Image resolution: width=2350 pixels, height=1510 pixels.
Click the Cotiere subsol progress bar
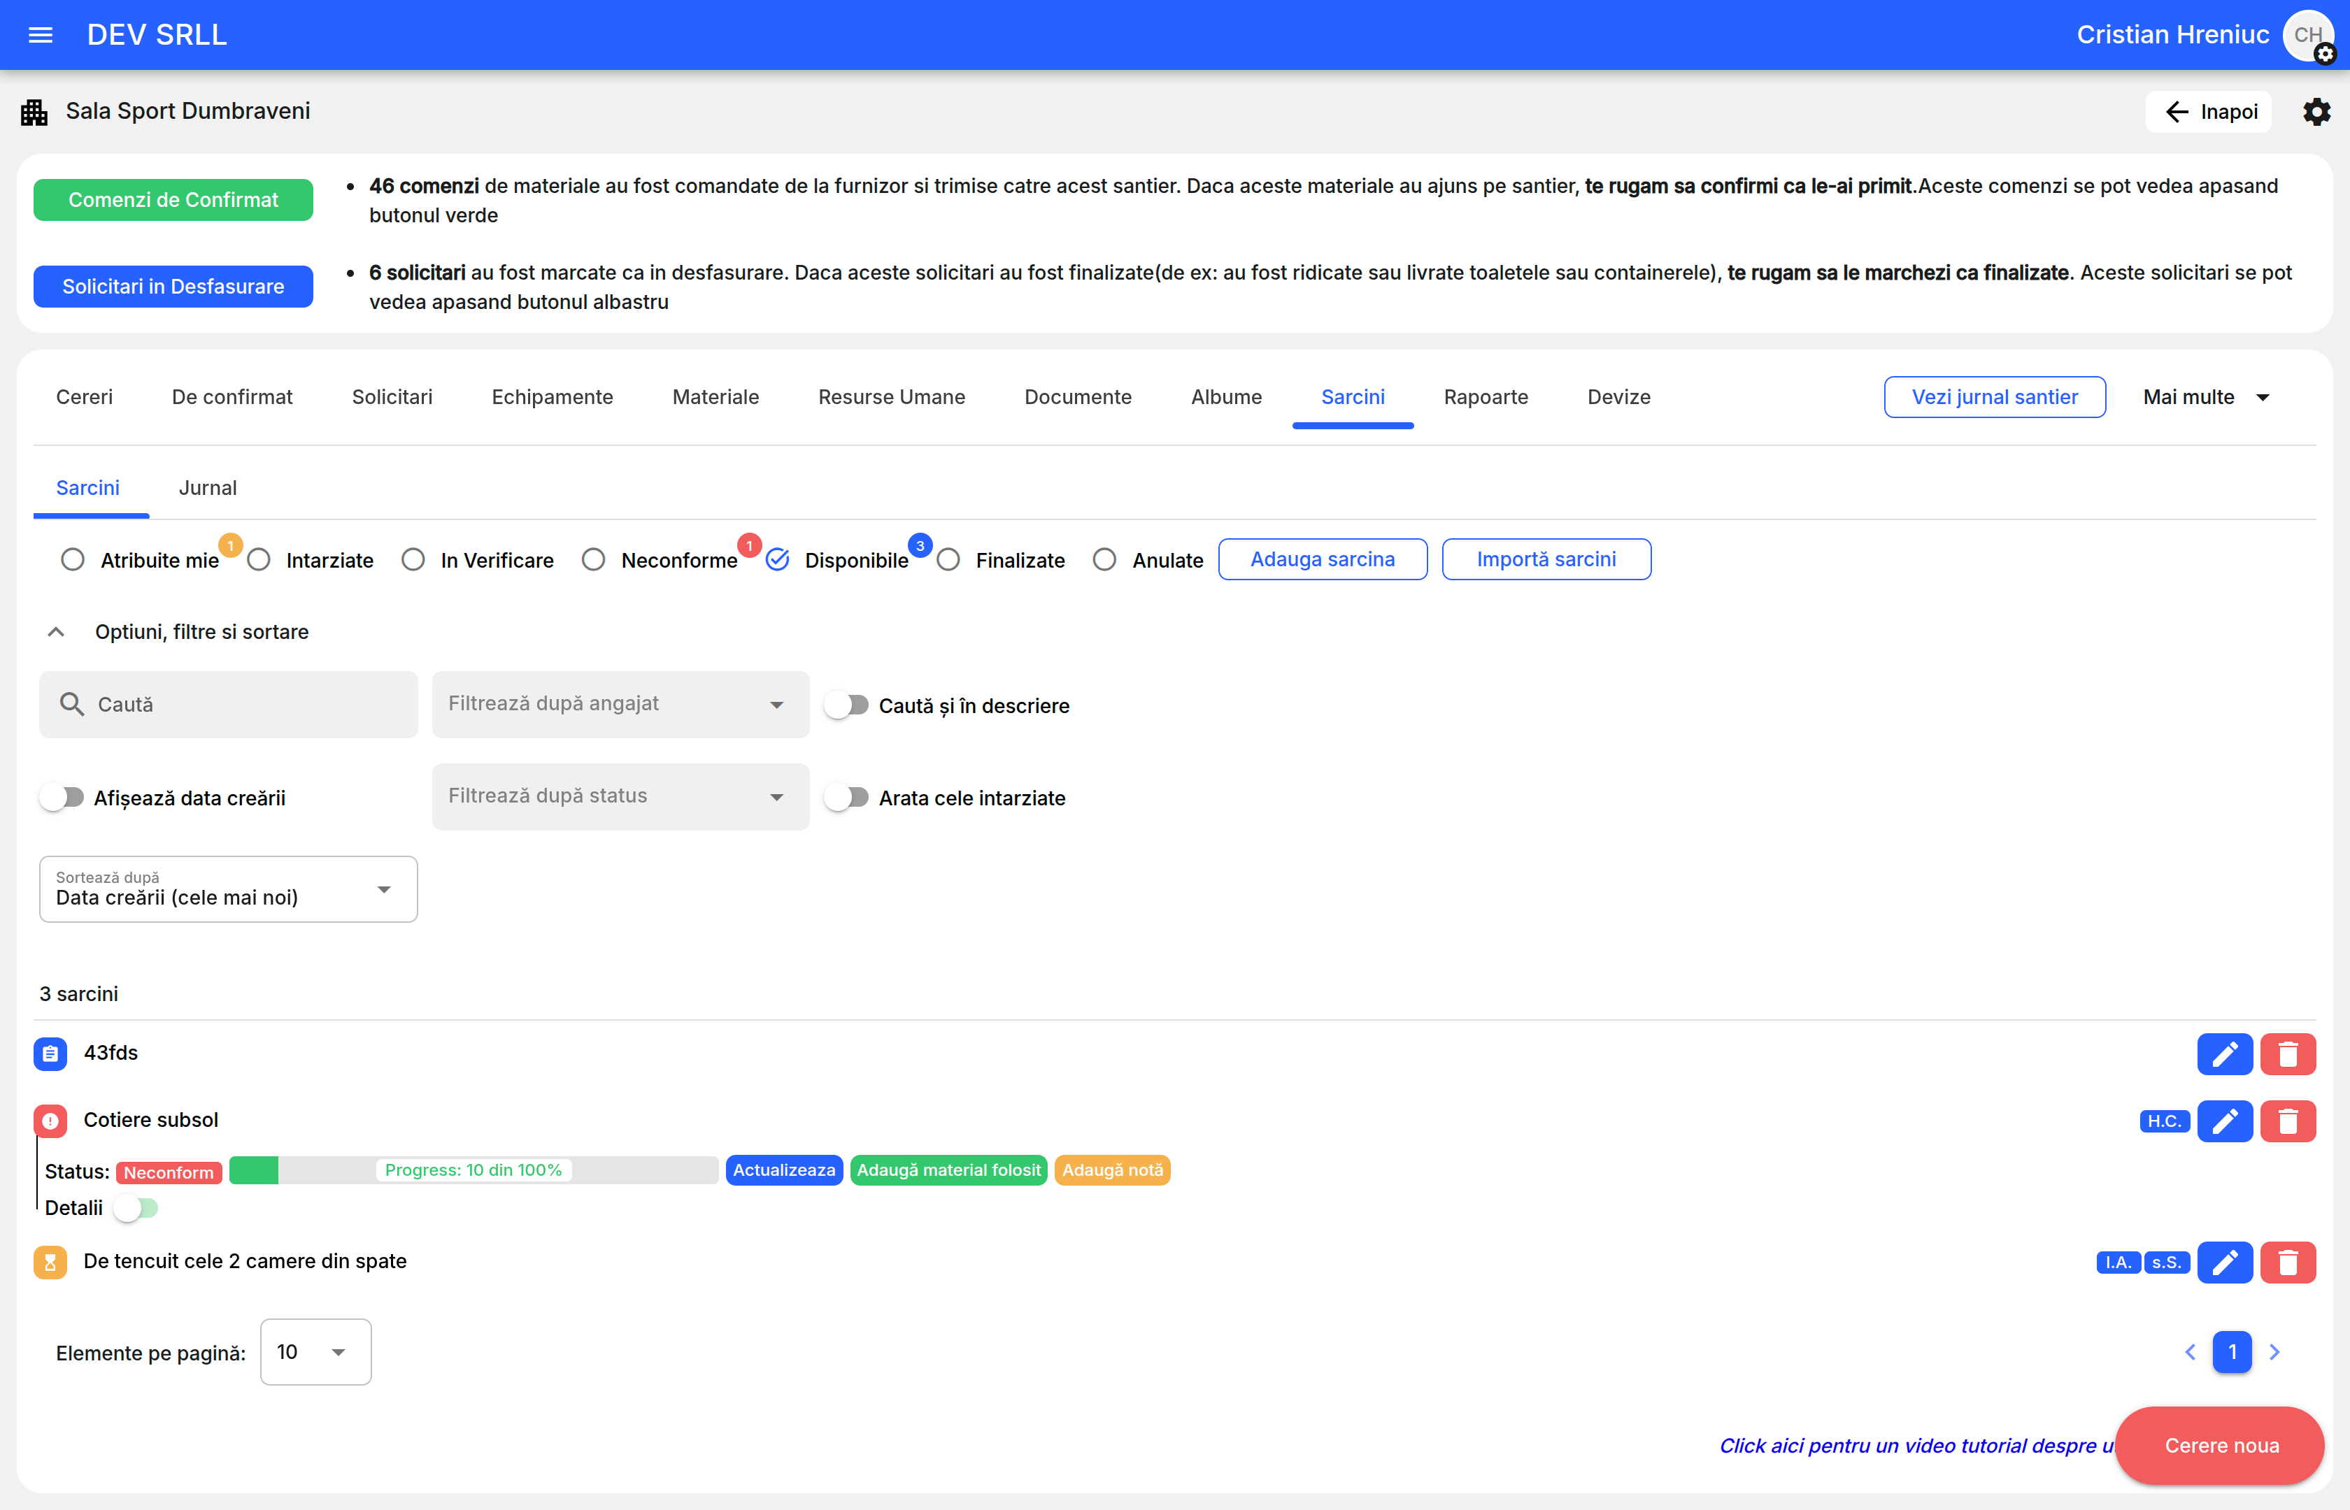(473, 1171)
